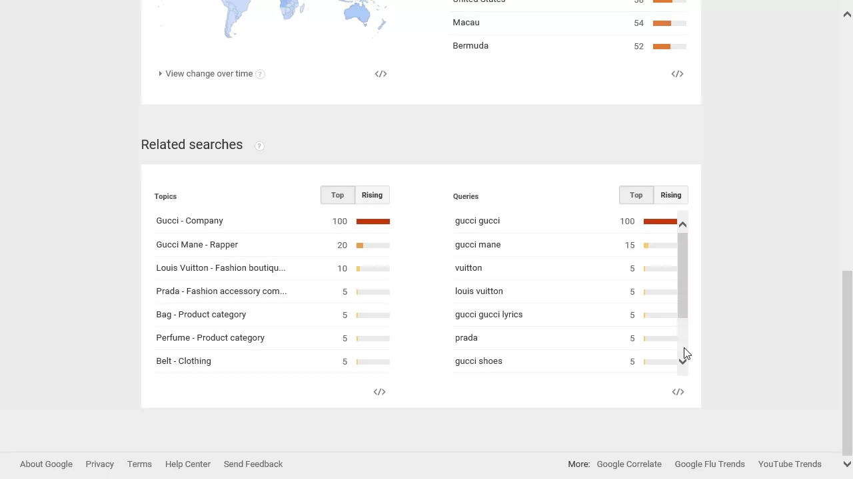
Task: Open gucci mane query
Action: tap(478, 245)
